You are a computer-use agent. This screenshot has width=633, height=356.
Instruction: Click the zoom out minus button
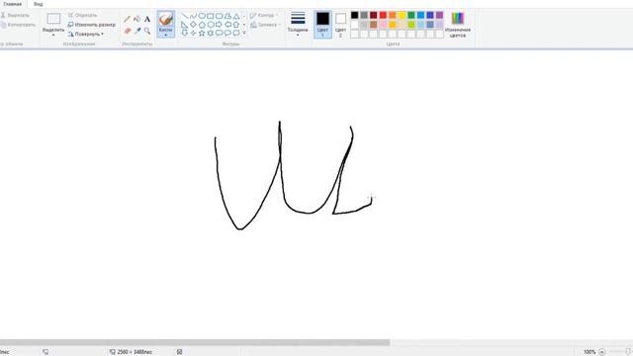click(x=602, y=352)
